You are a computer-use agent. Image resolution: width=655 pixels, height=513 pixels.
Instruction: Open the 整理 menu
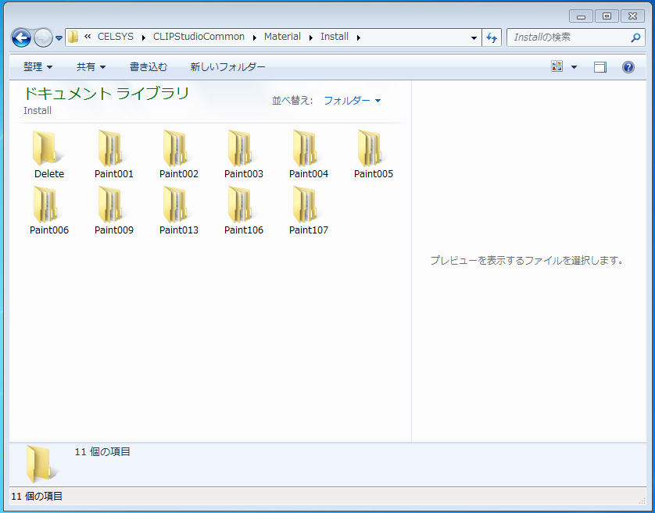38,67
